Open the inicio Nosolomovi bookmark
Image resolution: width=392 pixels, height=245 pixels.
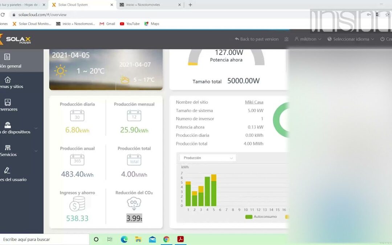pyautogui.click(x=75, y=24)
